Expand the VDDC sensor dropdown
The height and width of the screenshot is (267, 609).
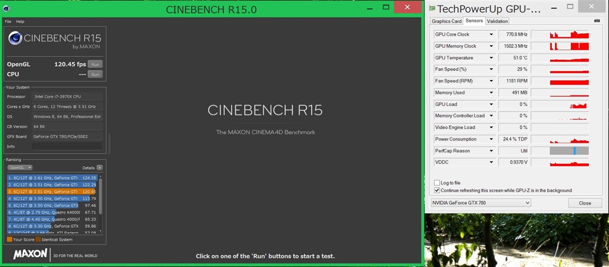(x=491, y=163)
